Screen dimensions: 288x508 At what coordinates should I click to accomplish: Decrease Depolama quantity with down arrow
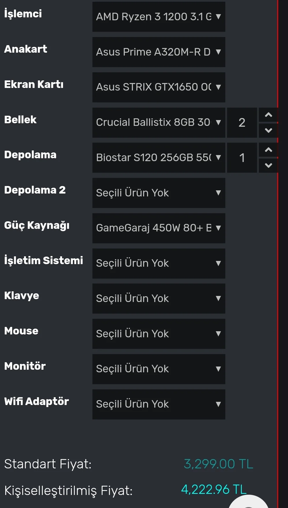point(268,165)
